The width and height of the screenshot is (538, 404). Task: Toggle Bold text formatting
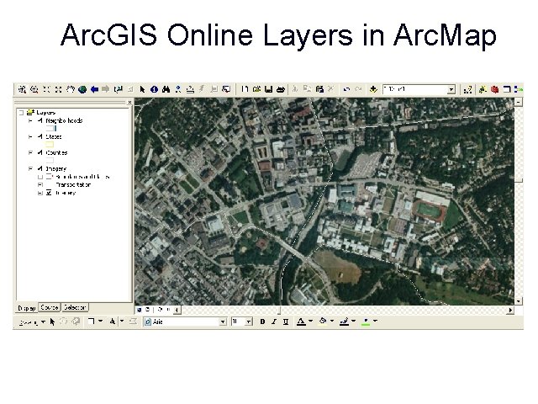(x=262, y=322)
